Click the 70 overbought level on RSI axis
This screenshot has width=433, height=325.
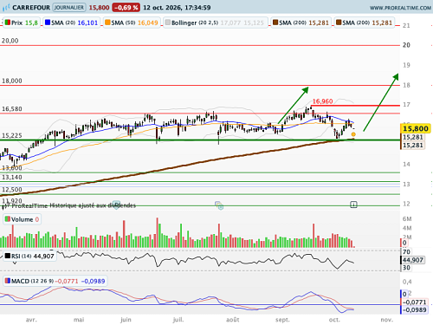[x=406, y=251]
